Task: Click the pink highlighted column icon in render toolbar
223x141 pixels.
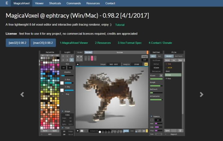Action: 92,58
